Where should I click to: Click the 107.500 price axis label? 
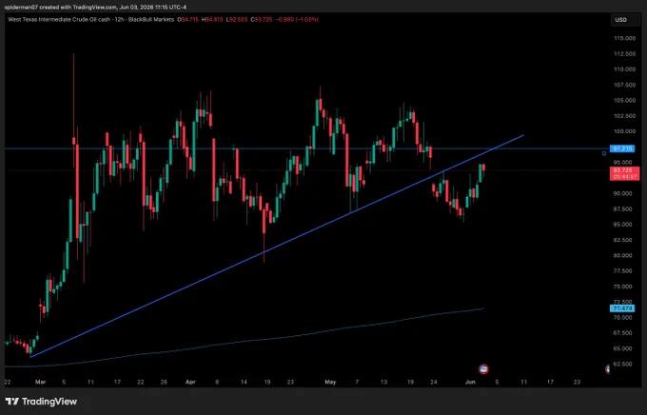click(x=624, y=85)
